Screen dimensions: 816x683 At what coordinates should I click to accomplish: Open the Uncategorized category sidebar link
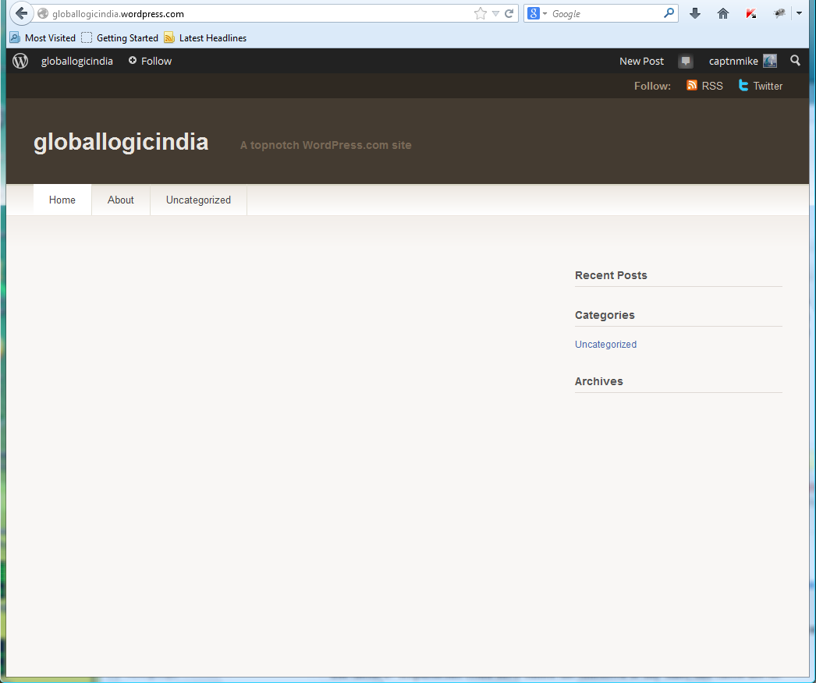pos(605,345)
